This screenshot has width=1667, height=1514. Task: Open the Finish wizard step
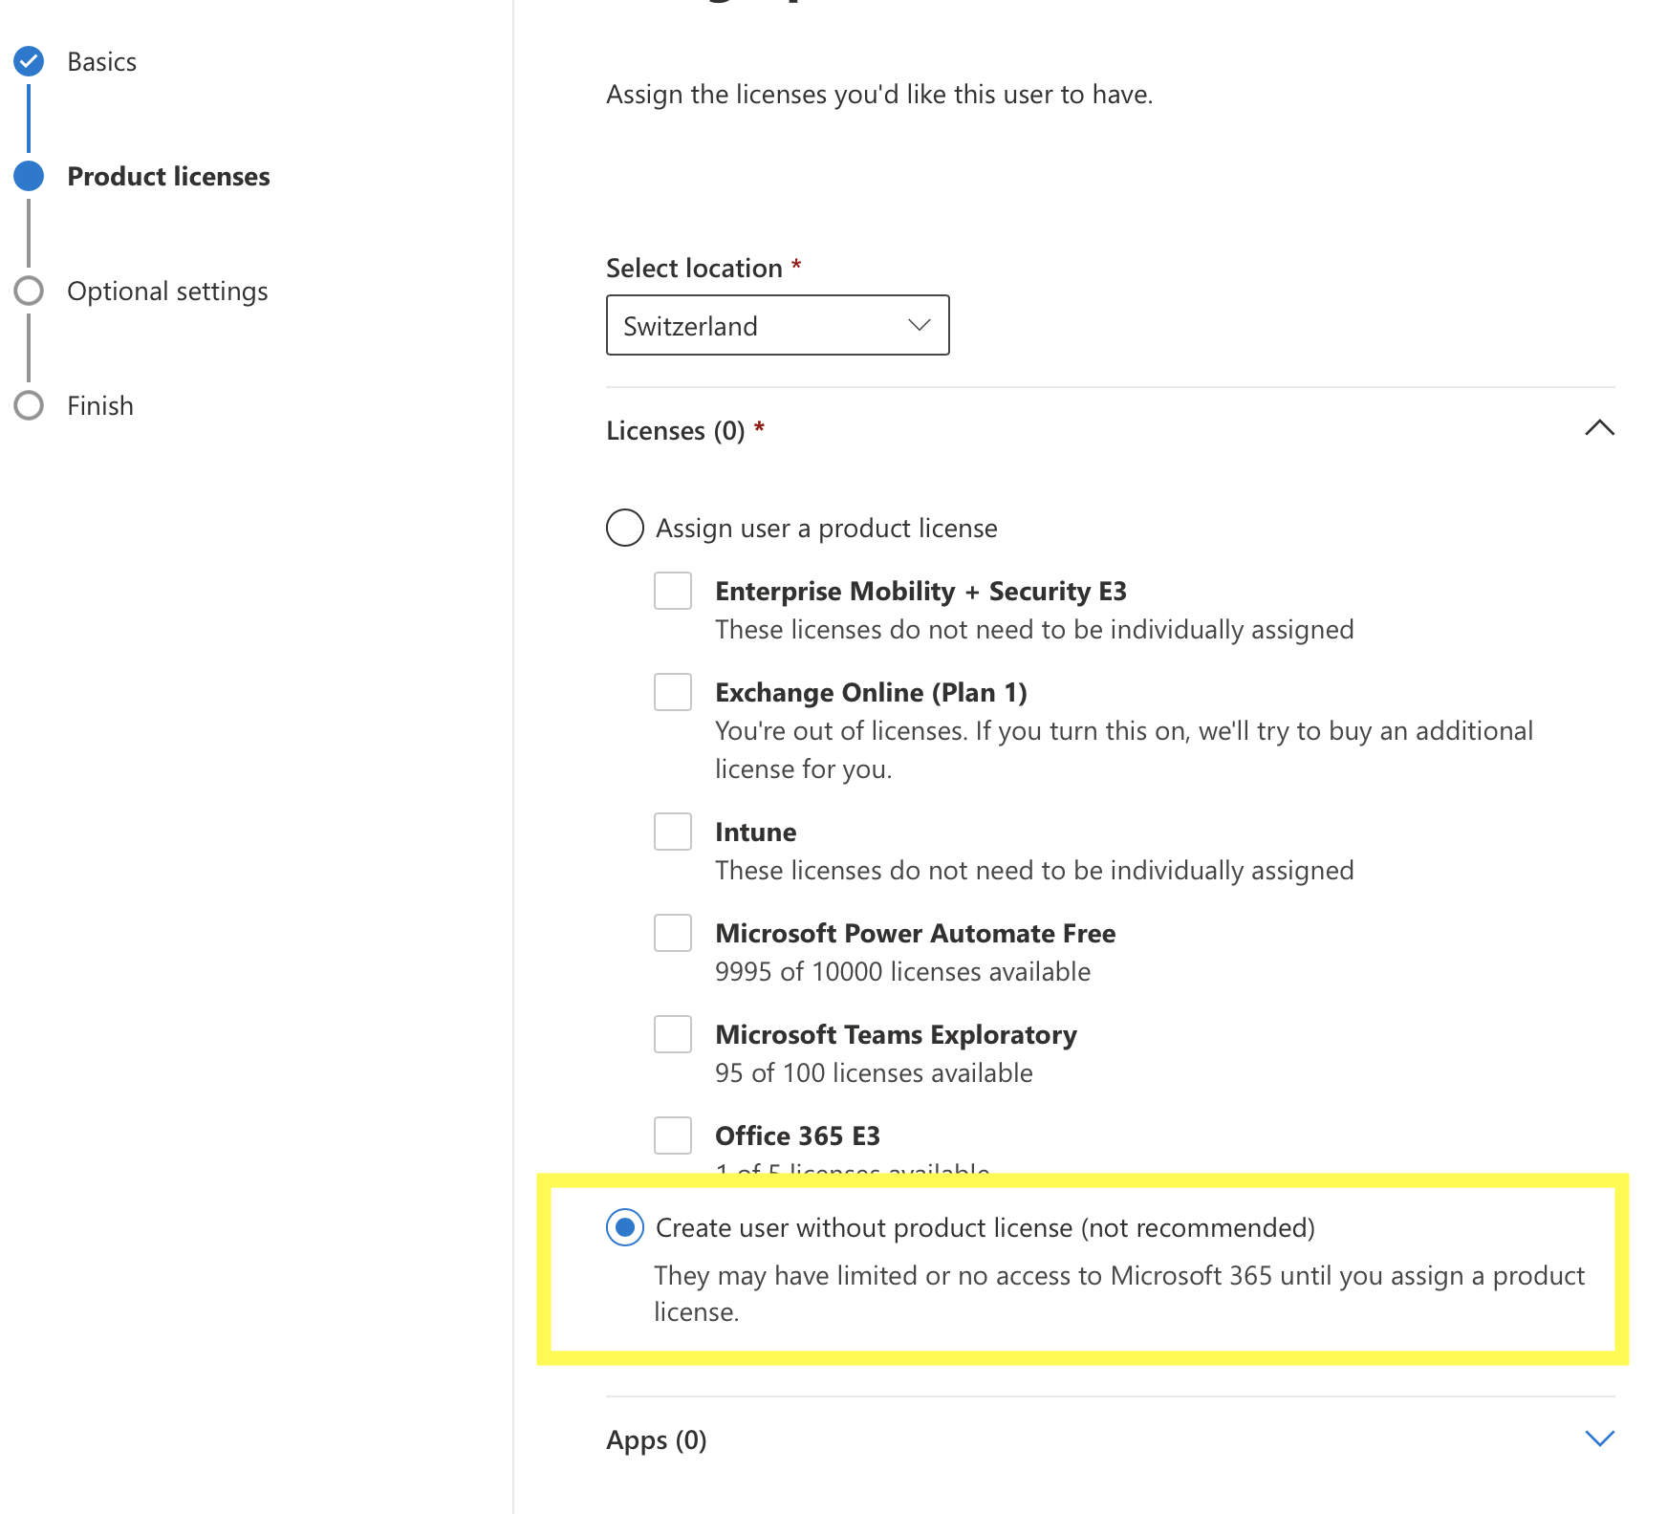coord(100,406)
